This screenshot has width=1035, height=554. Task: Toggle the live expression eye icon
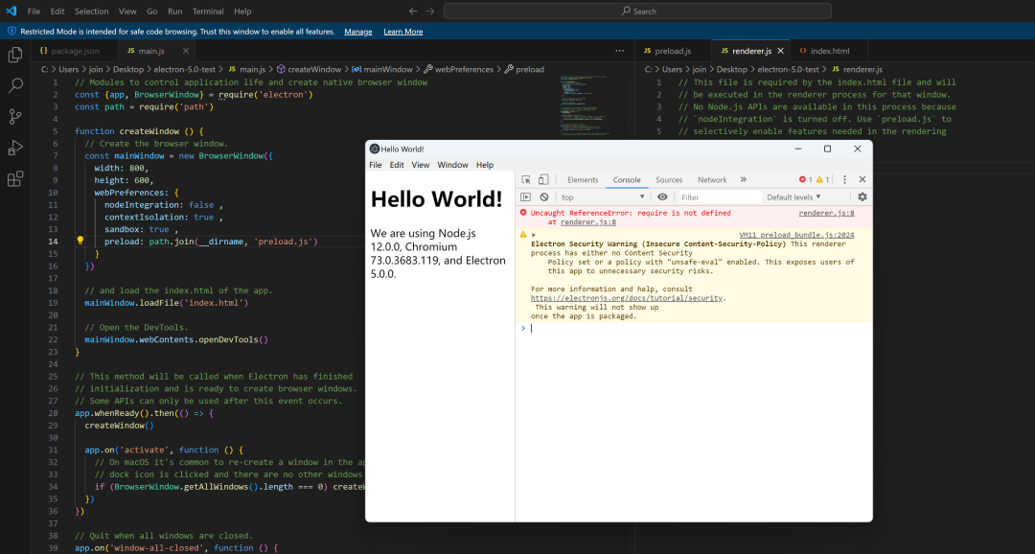click(x=662, y=196)
